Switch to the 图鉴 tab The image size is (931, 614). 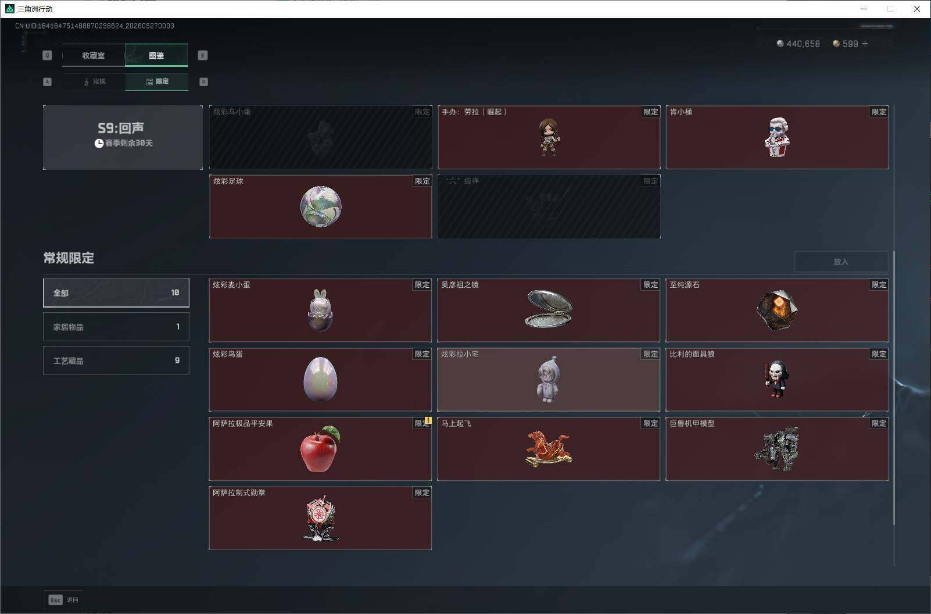[156, 55]
